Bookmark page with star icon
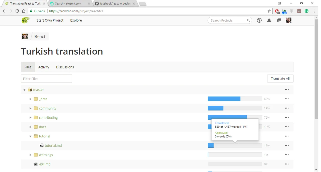Image resolution: width=321 pixels, height=172 pixels. (269, 11)
